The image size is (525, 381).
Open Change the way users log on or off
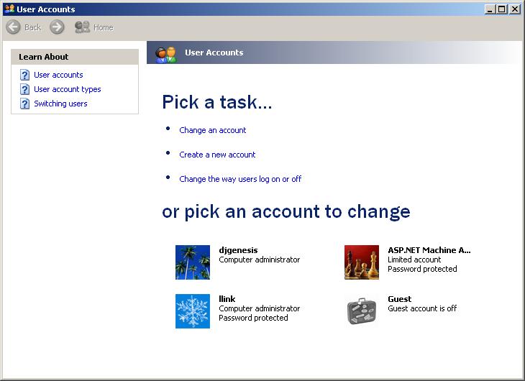[x=240, y=179]
